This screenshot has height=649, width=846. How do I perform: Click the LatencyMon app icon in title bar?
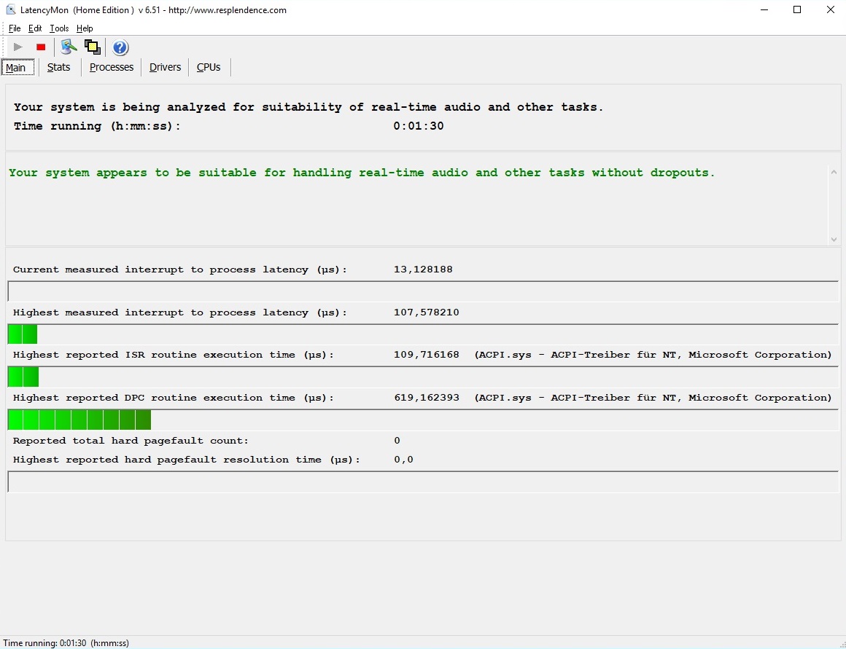[11, 10]
